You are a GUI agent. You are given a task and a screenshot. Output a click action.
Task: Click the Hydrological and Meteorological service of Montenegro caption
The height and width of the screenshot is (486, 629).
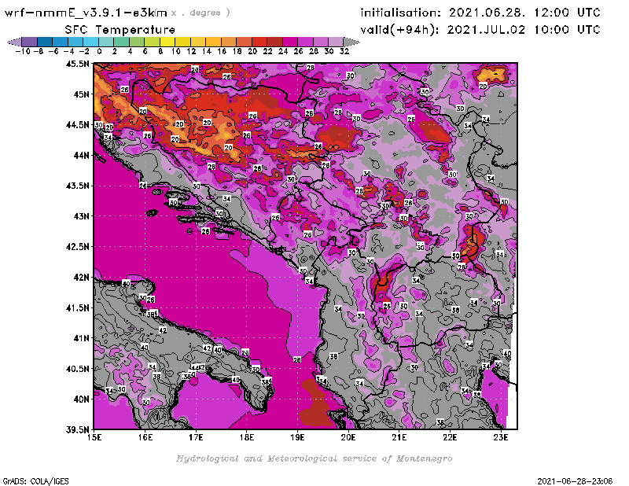(314, 458)
